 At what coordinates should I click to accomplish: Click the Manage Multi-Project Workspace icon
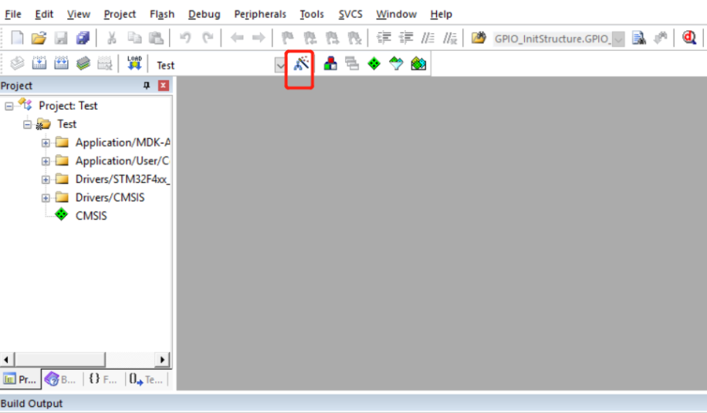point(352,63)
